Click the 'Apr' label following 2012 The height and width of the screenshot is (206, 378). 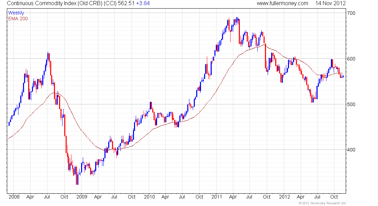(301, 197)
